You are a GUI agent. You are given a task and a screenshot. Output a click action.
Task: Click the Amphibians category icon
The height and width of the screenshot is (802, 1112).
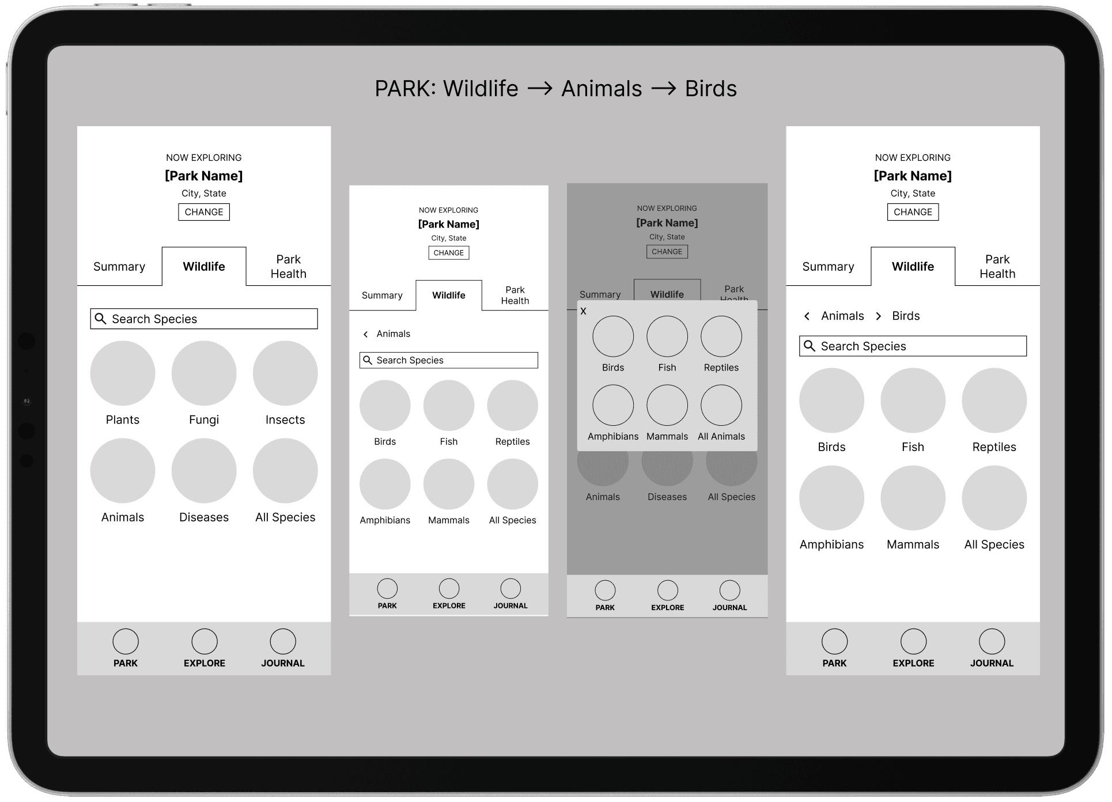click(386, 485)
